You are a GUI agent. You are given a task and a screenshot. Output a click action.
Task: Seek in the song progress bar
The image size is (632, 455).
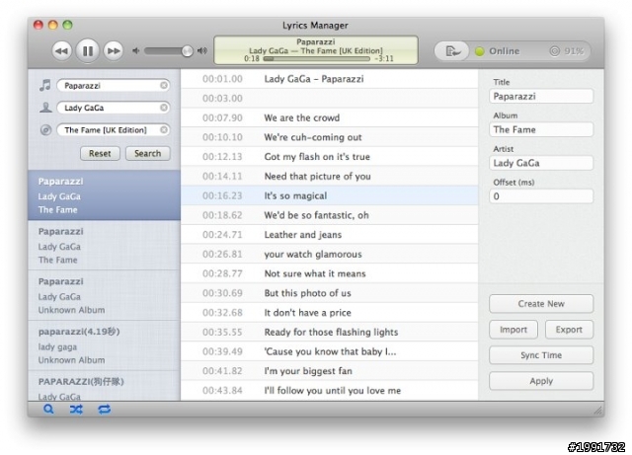click(x=316, y=59)
